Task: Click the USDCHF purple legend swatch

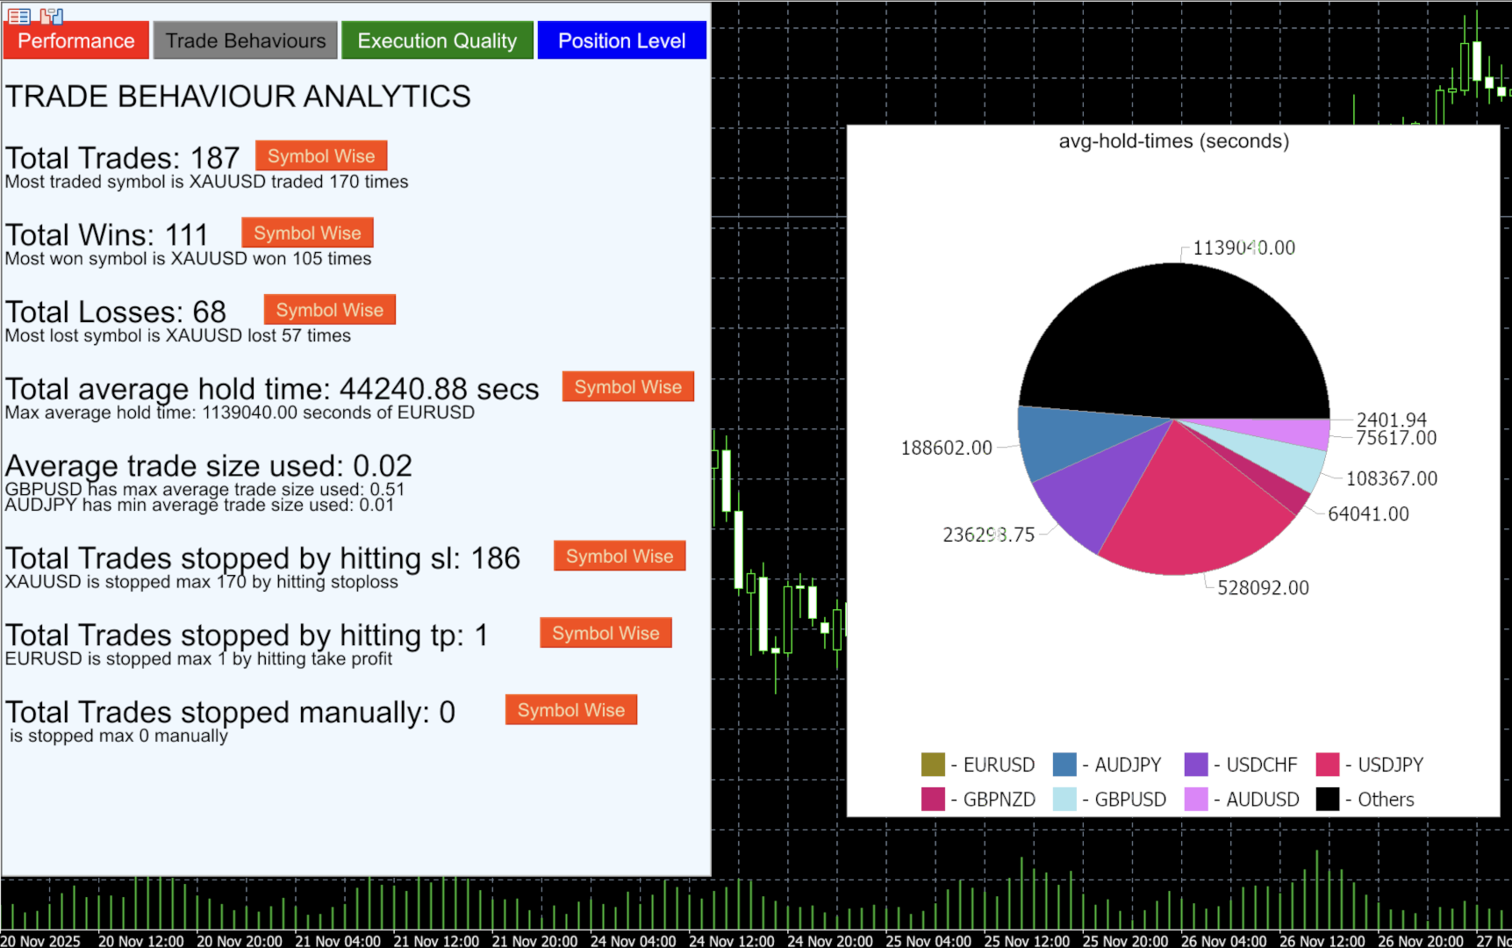Action: pos(1196,765)
